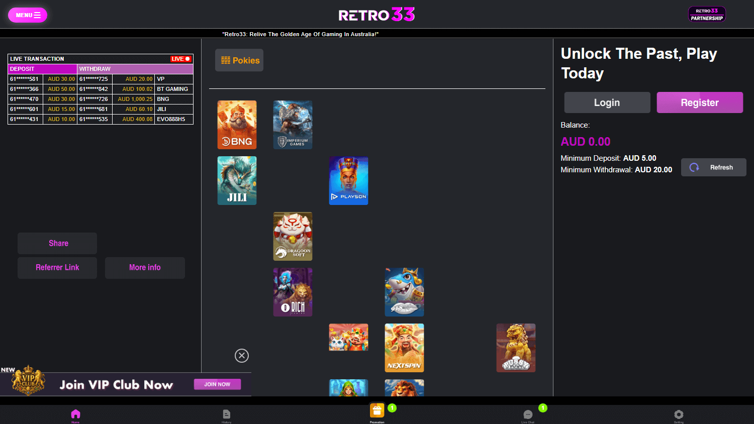Click the slot-grid icon beside Pokies label
This screenshot has width=754, height=424.
click(225, 60)
